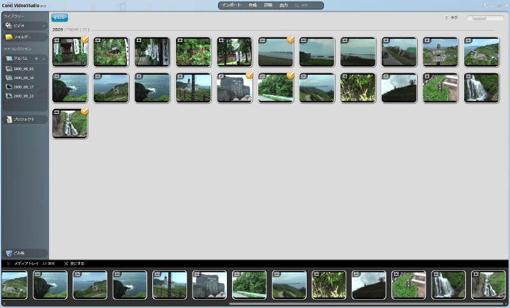
Task: Select album 2009_09_23 in collection
Action: coord(23,96)
